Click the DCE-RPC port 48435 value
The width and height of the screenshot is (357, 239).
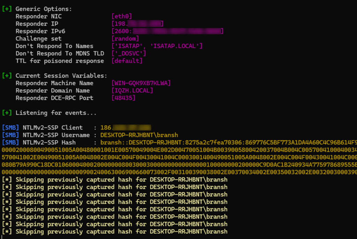pos(123,98)
